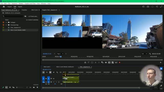Click the Name column header
The image size is (164, 92).
pos(7,20)
